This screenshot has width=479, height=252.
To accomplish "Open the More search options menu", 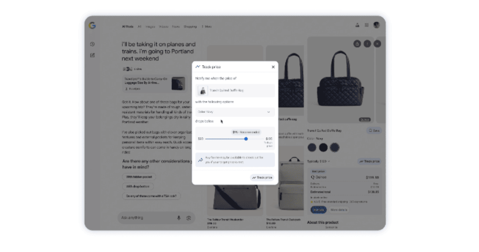I will coord(206,27).
